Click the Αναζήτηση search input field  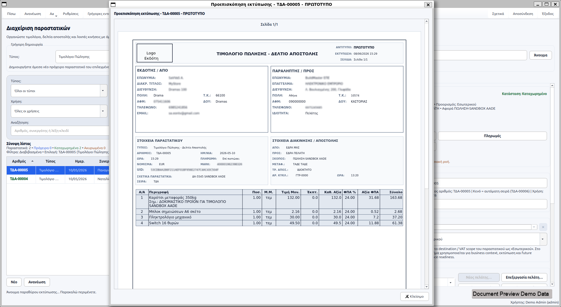tap(60, 131)
